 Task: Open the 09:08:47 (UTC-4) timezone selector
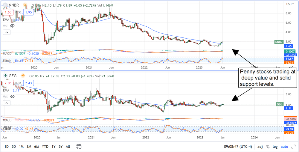238,147
